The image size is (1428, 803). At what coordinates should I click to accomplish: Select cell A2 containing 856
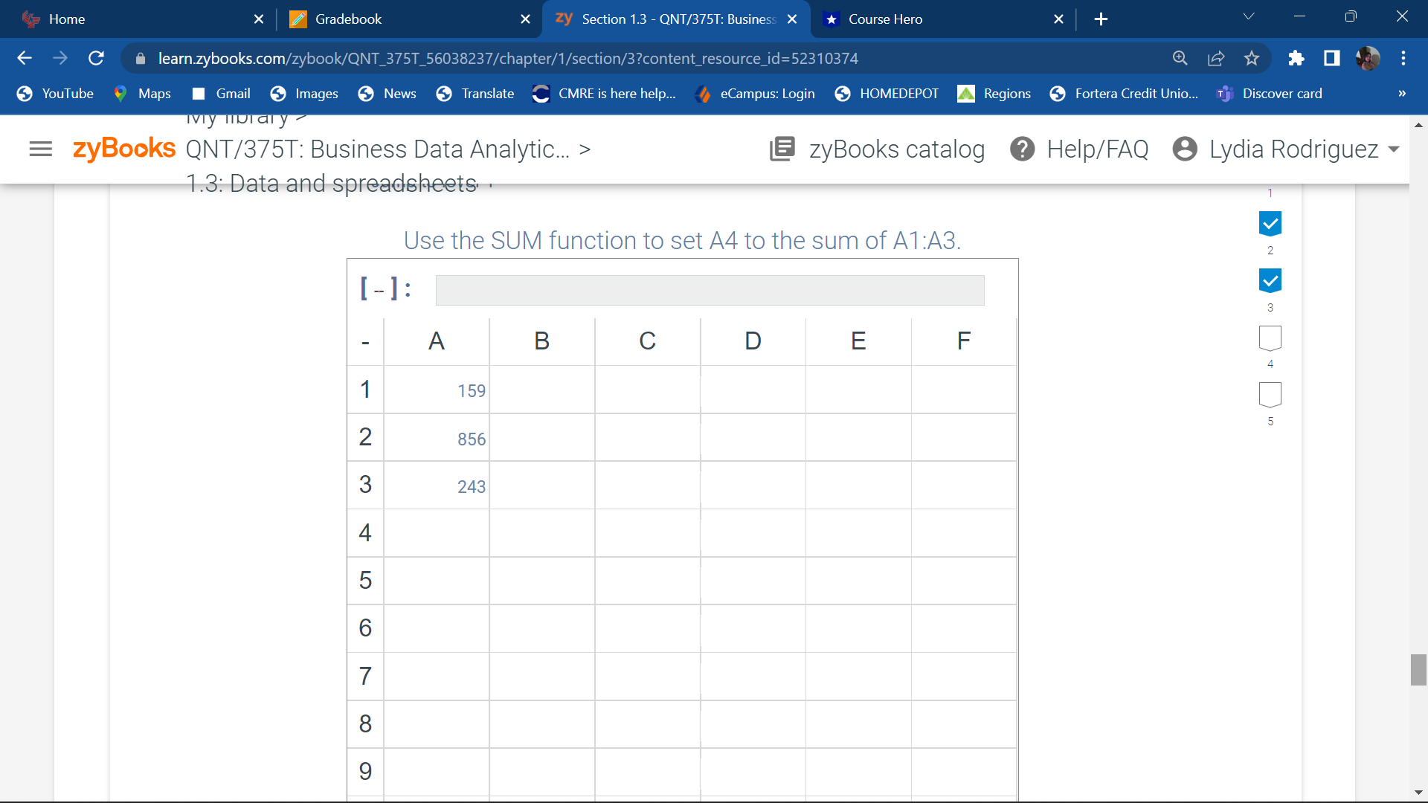437,437
